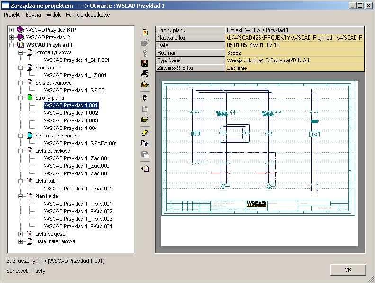This screenshot has width=375, height=283.
Task: Click the copy pages icon
Action: point(145,144)
